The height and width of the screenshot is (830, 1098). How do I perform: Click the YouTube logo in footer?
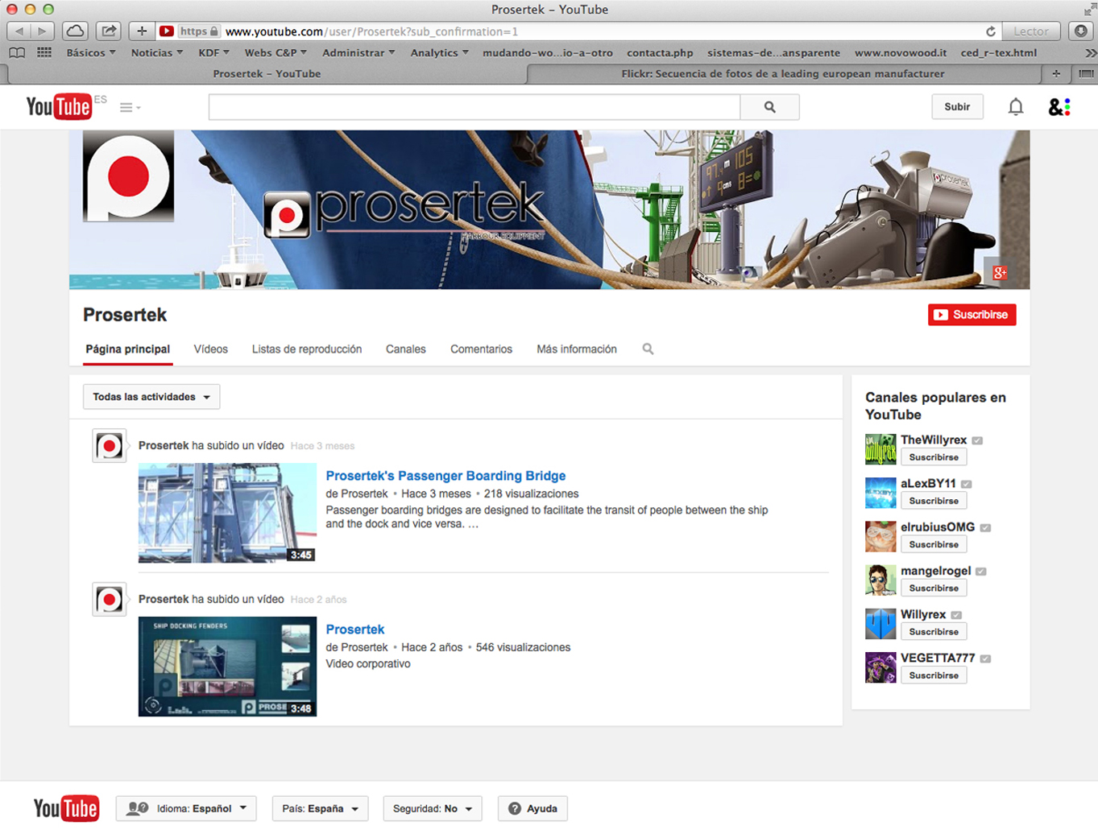[66, 808]
